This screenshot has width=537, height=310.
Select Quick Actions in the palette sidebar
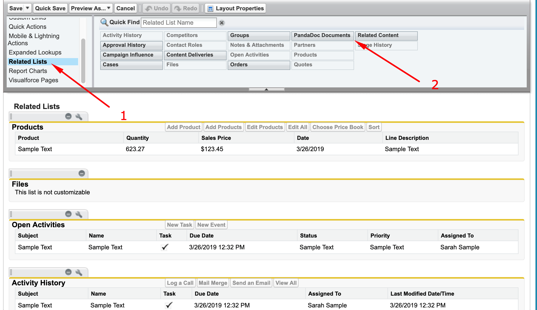coord(27,27)
